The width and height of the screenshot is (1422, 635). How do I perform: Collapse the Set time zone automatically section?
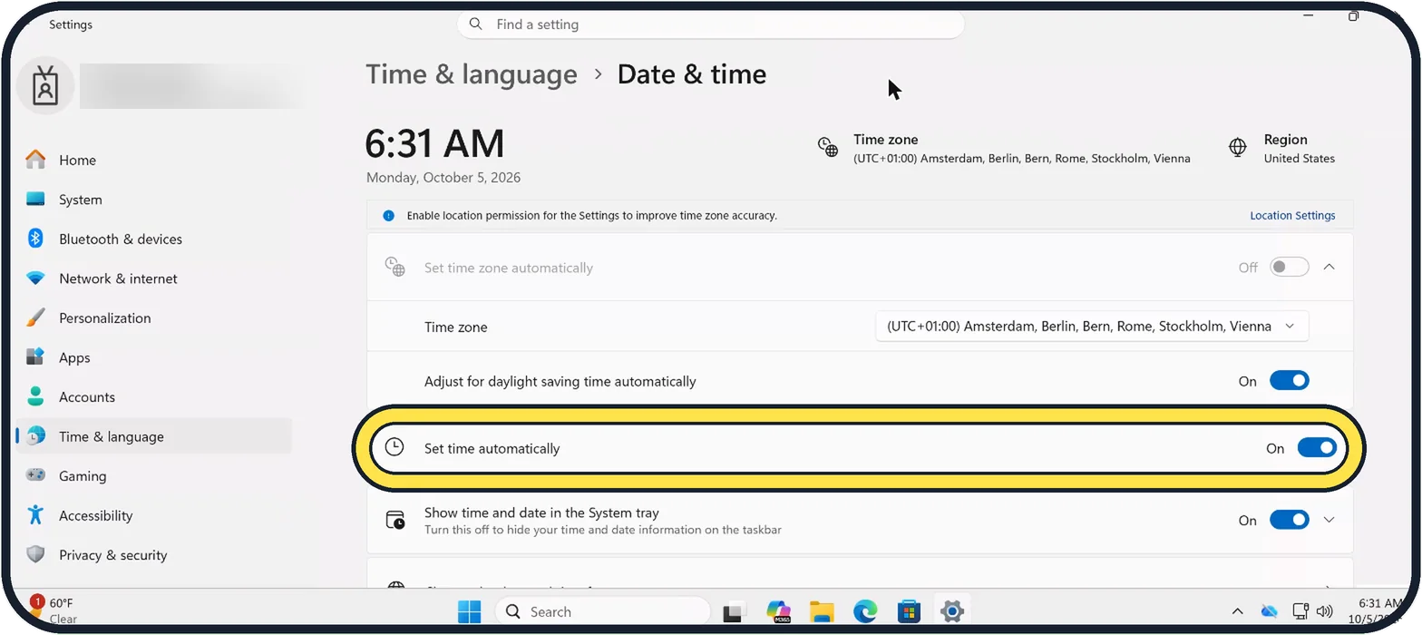(x=1329, y=268)
